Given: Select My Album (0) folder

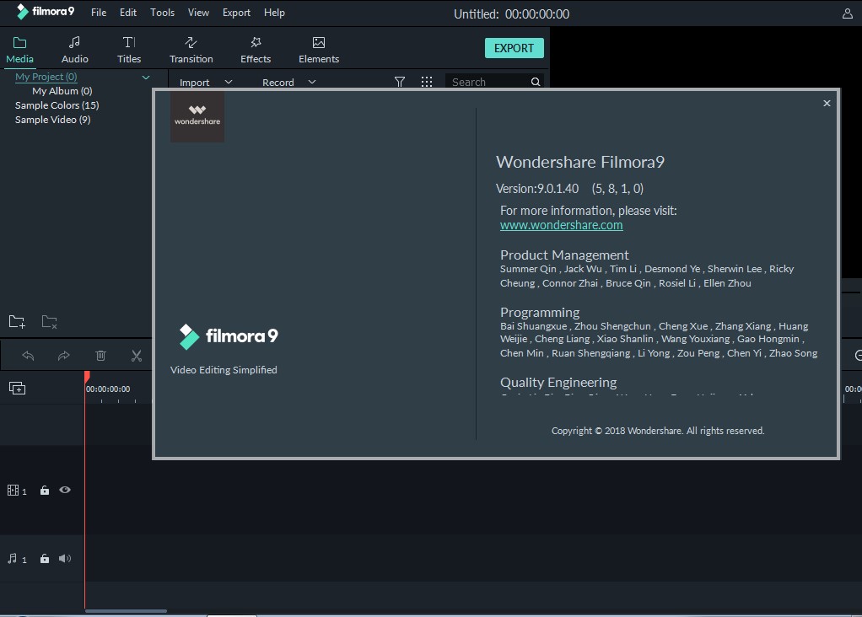Looking at the screenshot, I should 62,91.
